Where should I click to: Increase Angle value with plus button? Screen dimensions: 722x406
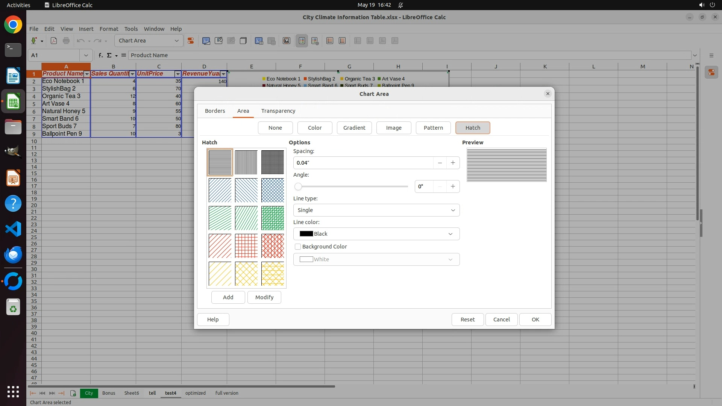pyautogui.click(x=453, y=186)
